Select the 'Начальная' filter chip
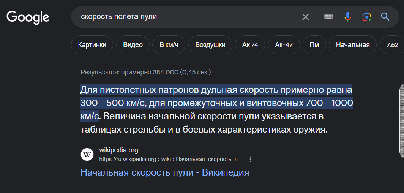404x193 pixels. tap(353, 45)
